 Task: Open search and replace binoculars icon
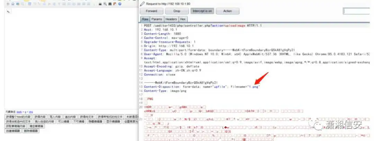[110, 4]
